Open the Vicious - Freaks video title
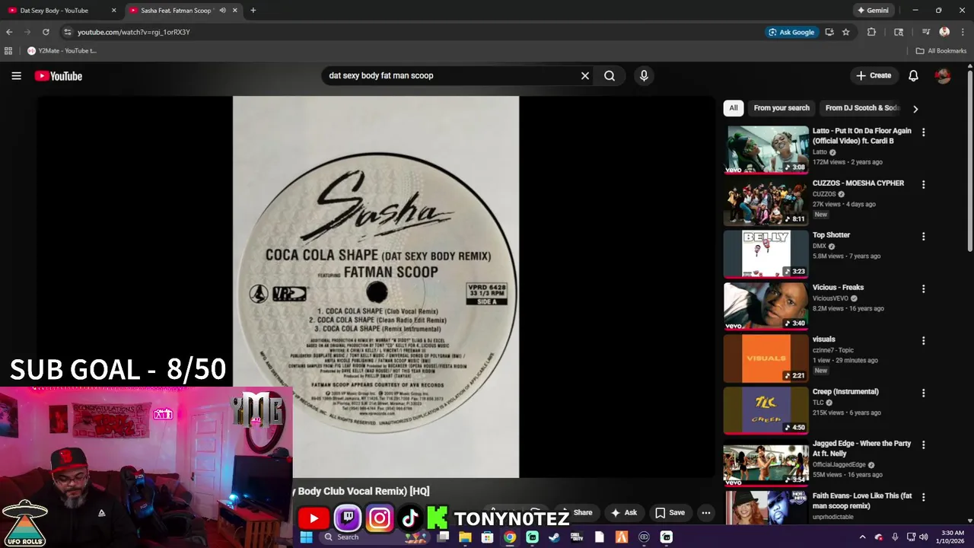 coord(838,288)
